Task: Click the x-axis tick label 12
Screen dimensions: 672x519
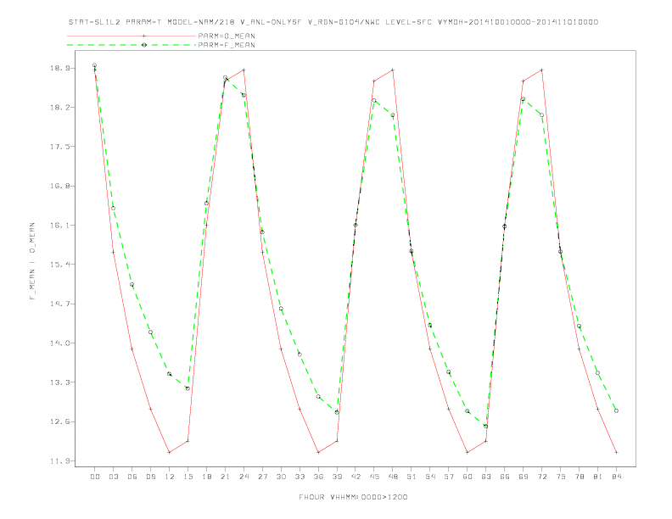Action: (170, 477)
